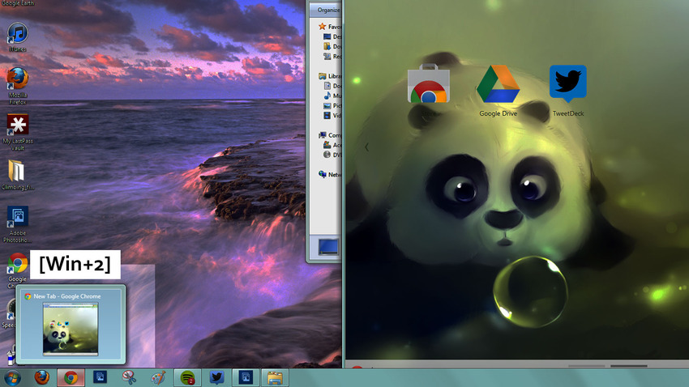689x387 pixels.
Task: Open Firefox from the taskbar
Action: point(41,377)
